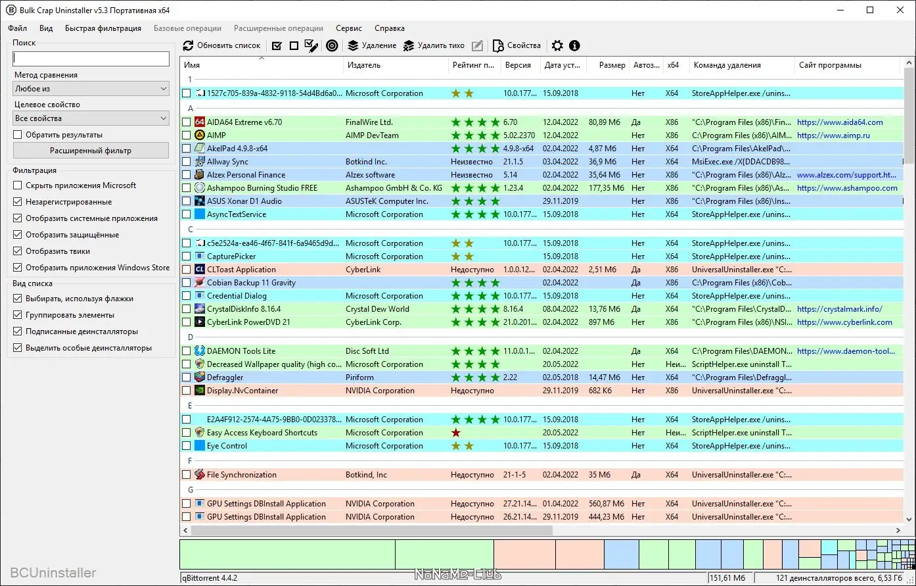Click the Allway Sync app icon
916x586 pixels.
200,162
